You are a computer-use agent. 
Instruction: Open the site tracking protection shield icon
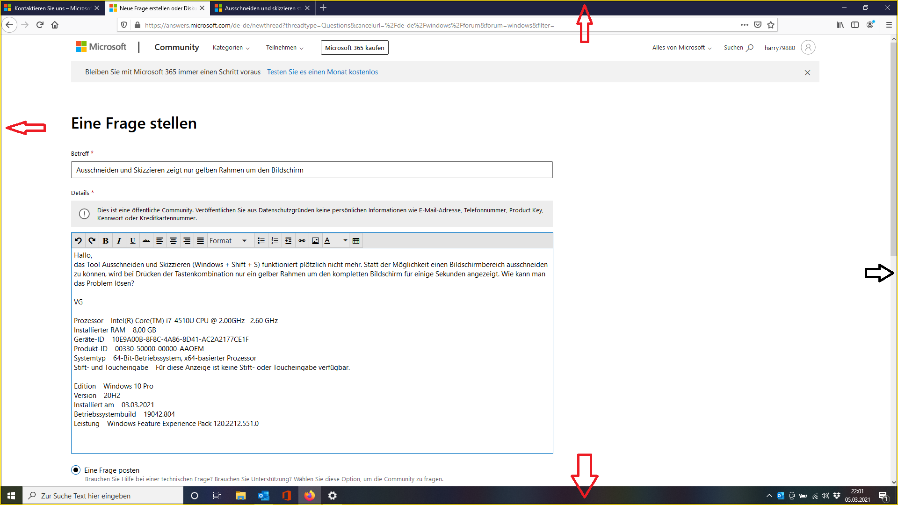click(x=124, y=25)
